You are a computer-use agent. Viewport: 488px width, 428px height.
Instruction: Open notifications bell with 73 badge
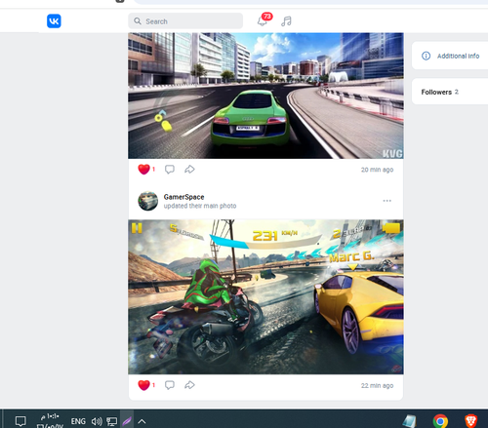[263, 21]
